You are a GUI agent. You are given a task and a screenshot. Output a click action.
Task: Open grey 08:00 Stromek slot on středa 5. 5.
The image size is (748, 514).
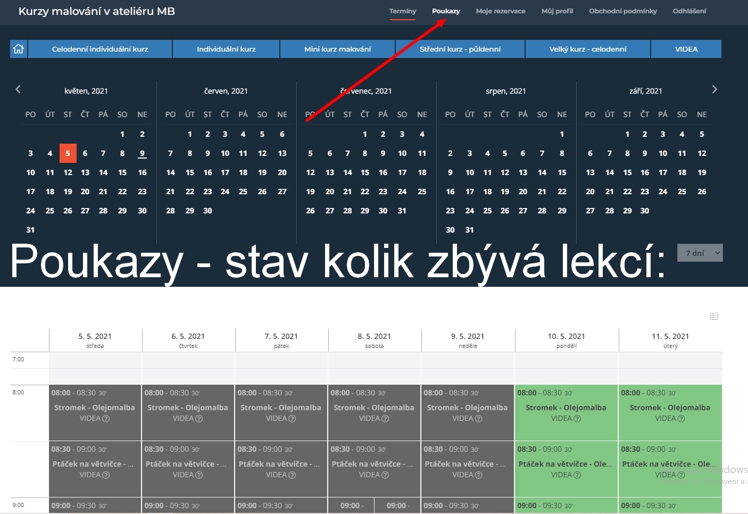pyautogui.click(x=95, y=412)
